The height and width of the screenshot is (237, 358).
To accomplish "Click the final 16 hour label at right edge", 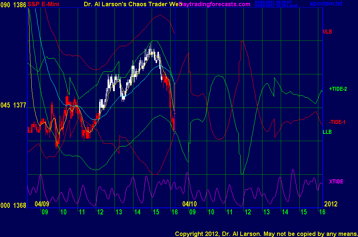I will pos(321,212).
